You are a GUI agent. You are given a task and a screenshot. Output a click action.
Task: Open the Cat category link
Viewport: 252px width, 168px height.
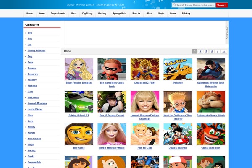coord(29,45)
